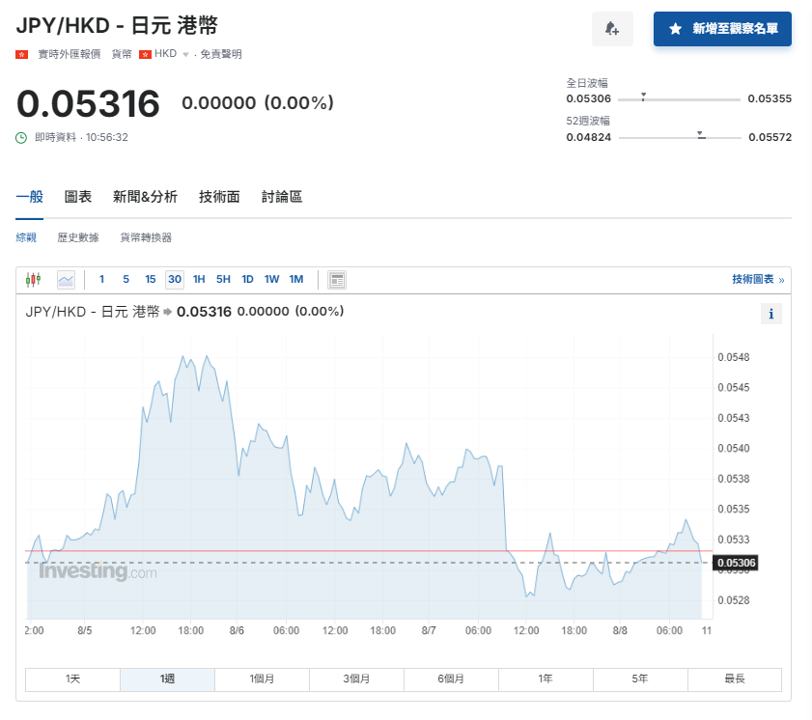812x720 pixels.
Task: Toggle the 1D timeframe on the chart
Action: [247, 279]
